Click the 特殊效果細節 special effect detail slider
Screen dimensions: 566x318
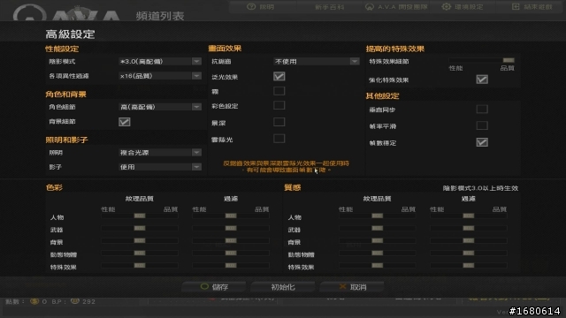coord(481,60)
